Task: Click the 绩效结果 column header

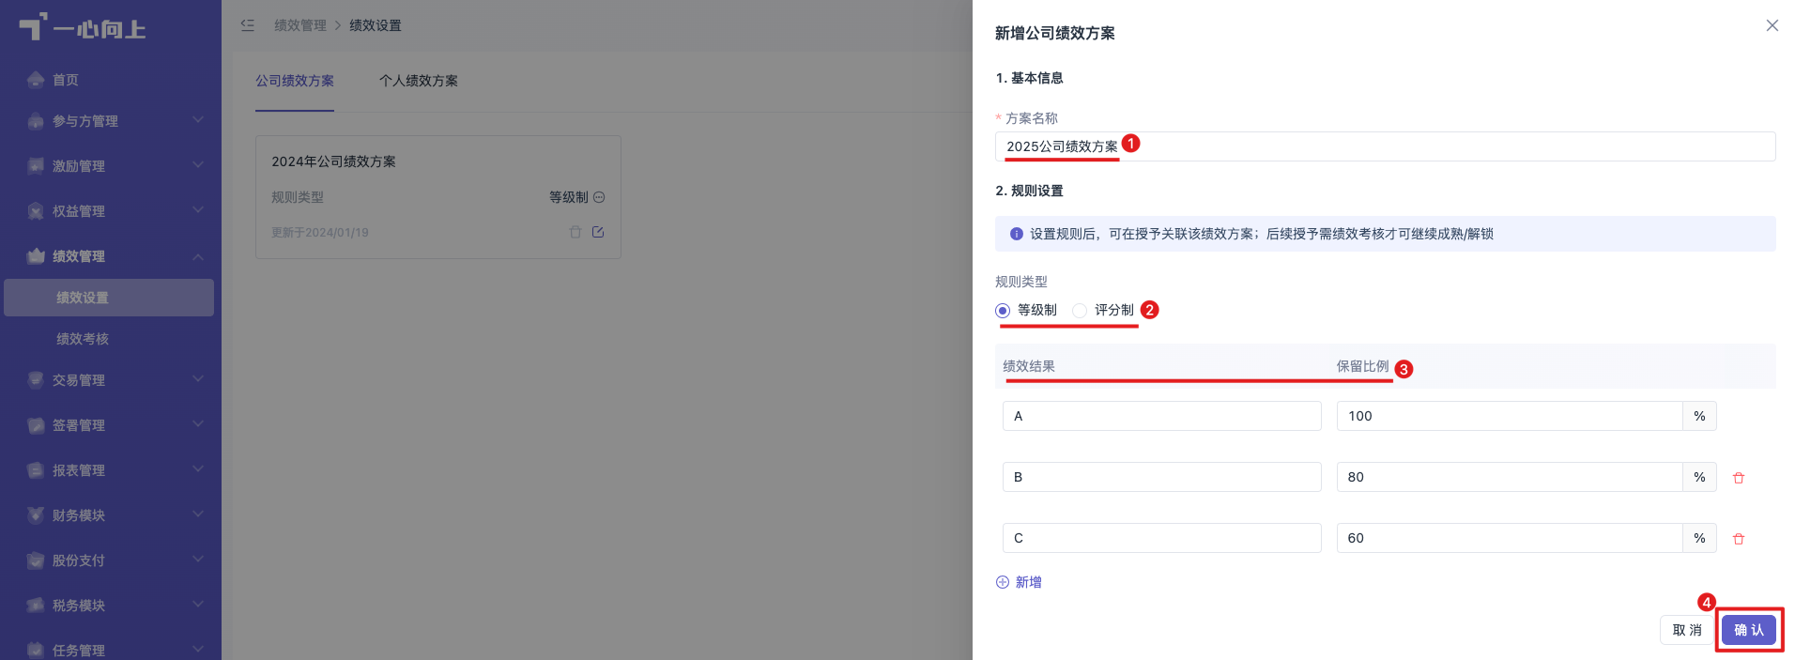Action: 1029,366
